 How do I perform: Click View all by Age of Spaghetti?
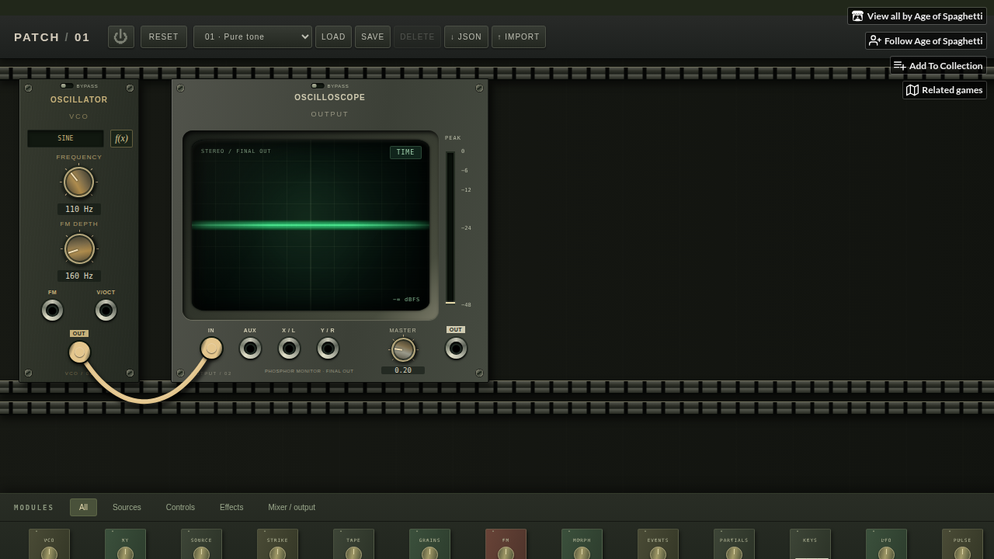[917, 16]
